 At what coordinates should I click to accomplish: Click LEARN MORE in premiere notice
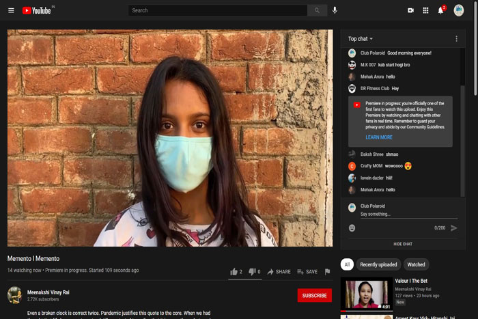point(379,137)
